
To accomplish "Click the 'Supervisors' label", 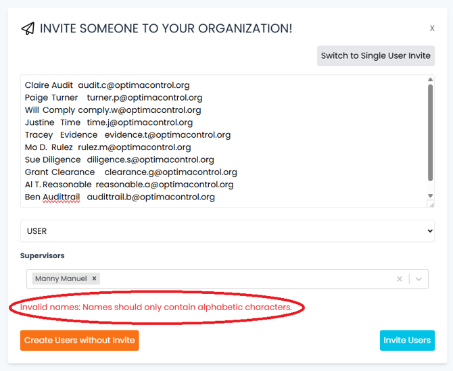I will (x=42, y=256).
